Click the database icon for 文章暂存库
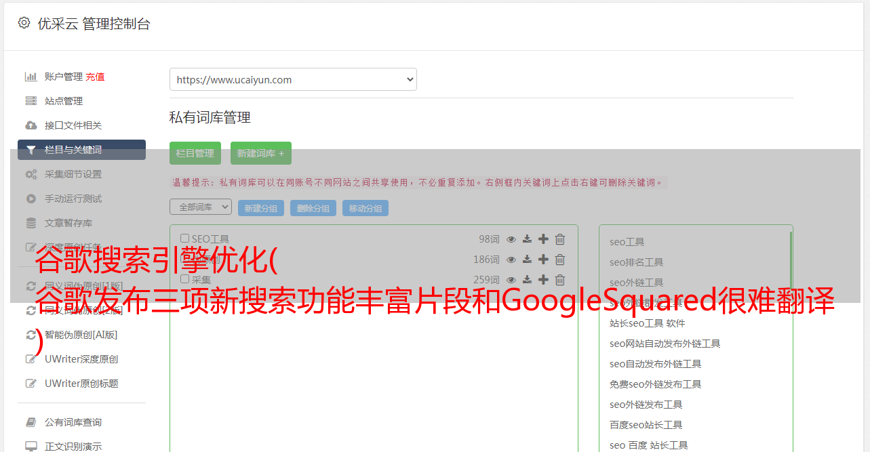 click(x=31, y=223)
